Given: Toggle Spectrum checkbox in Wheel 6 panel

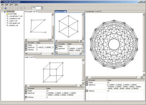Looking at the screenshot, I should click(57, 48).
